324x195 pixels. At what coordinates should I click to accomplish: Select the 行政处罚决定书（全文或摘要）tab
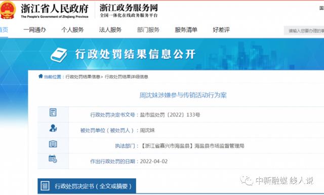click(x=87, y=186)
